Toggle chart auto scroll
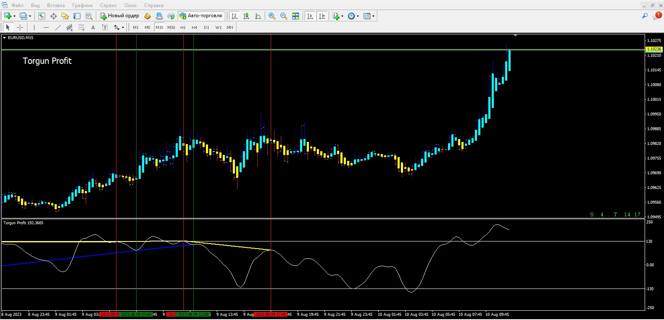Viewport: 664px width, 320px height. tap(310, 16)
